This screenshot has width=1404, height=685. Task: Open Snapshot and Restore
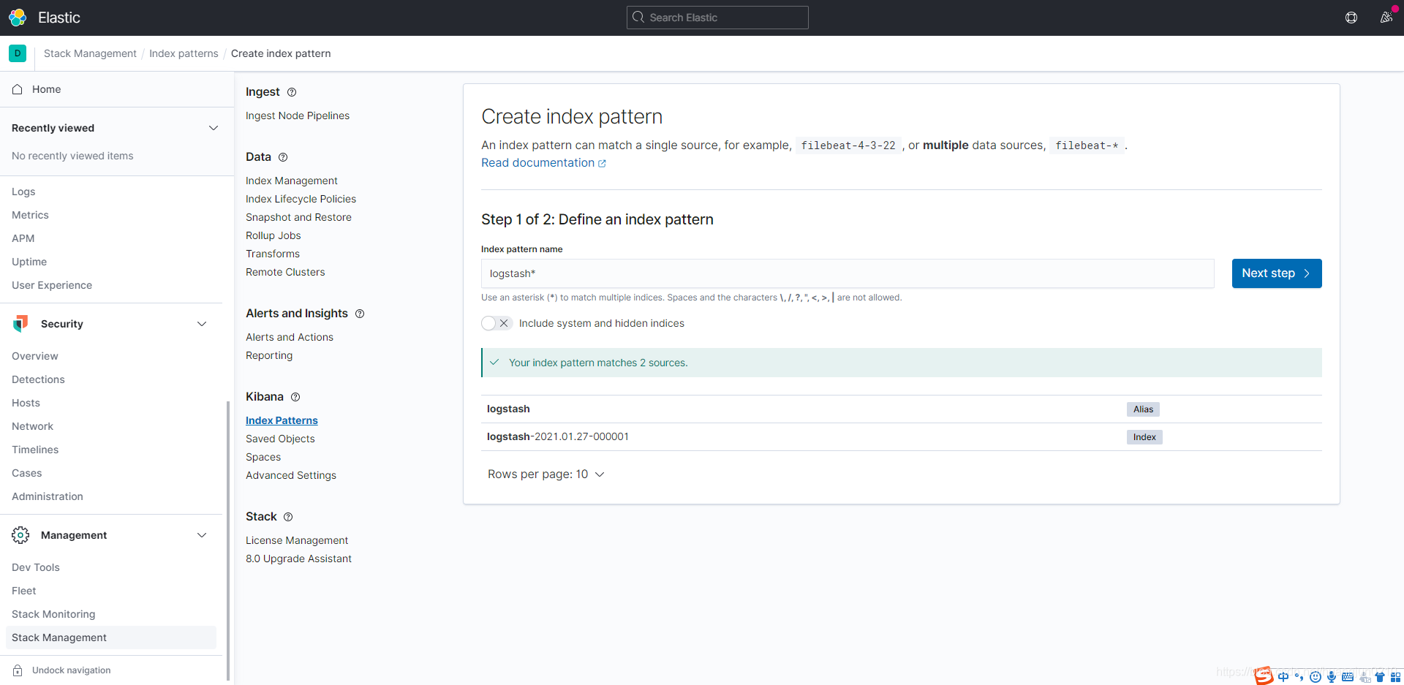(x=298, y=217)
